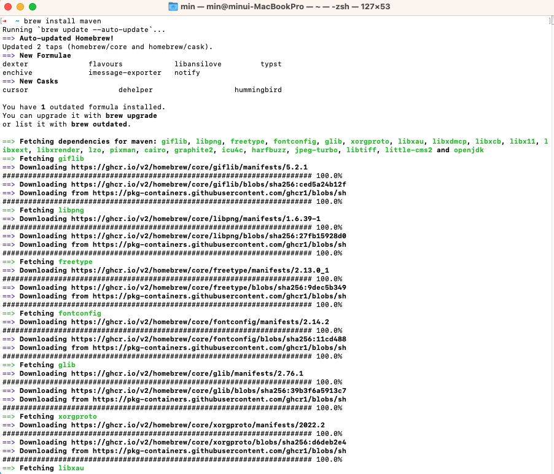The image size is (554, 474).
Task: Click green 'xorgproto' in dependencies list
Action: pyautogui.click(x=370, y=141)
